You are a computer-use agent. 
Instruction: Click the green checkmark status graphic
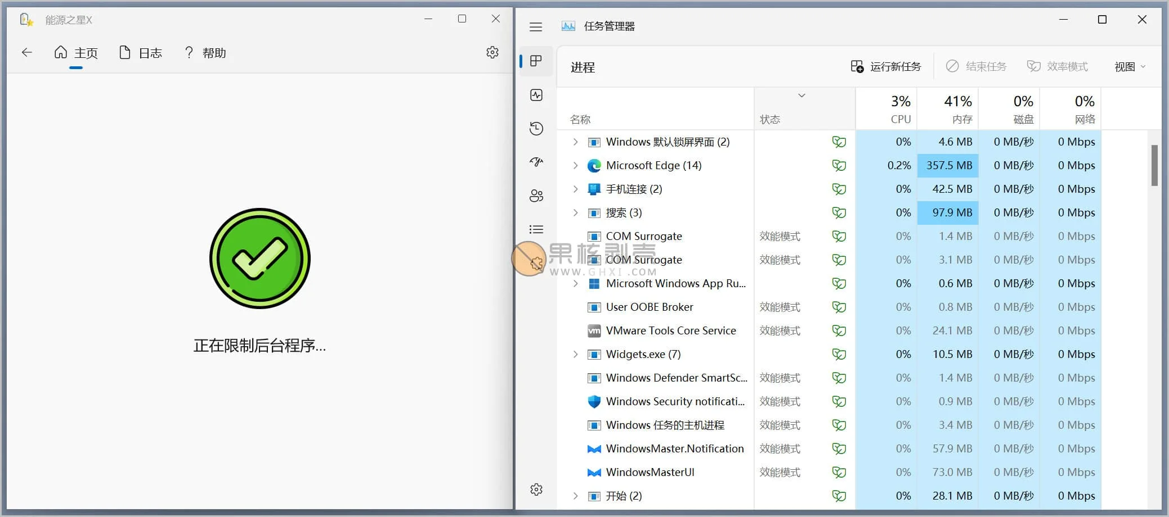[x=259, y=258]
